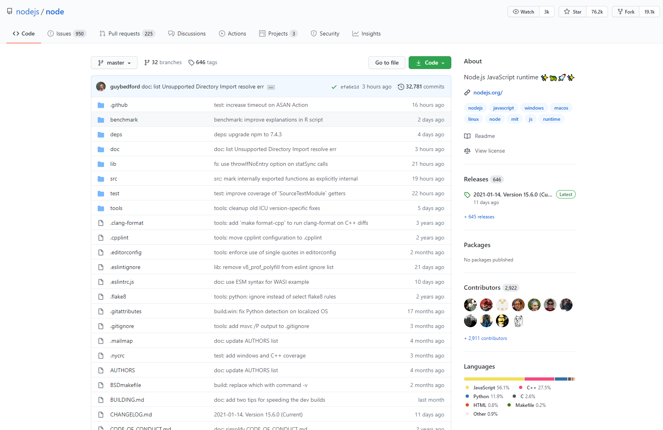Open the Security tab
The image size is (663, 430).
(x=325, y=33)
